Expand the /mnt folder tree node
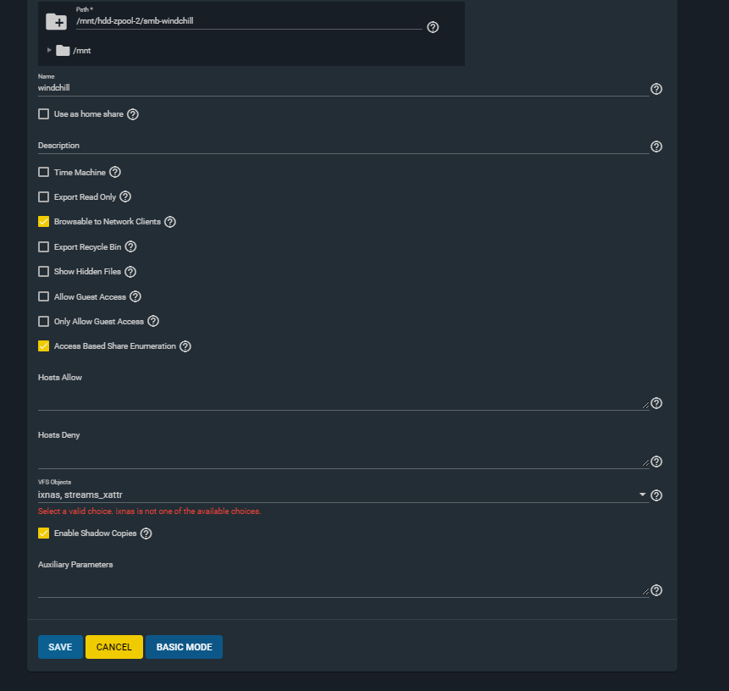 [49, 51]
